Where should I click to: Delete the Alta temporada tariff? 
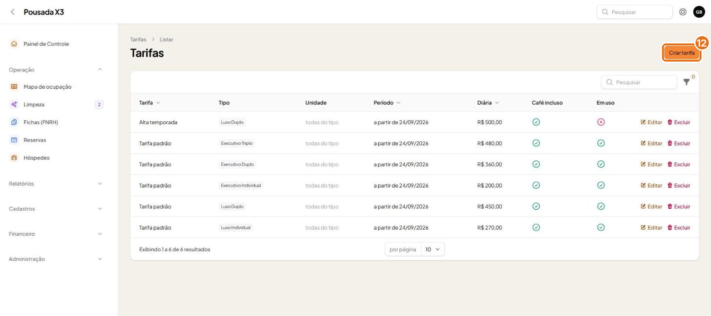[x=678, y=122]
